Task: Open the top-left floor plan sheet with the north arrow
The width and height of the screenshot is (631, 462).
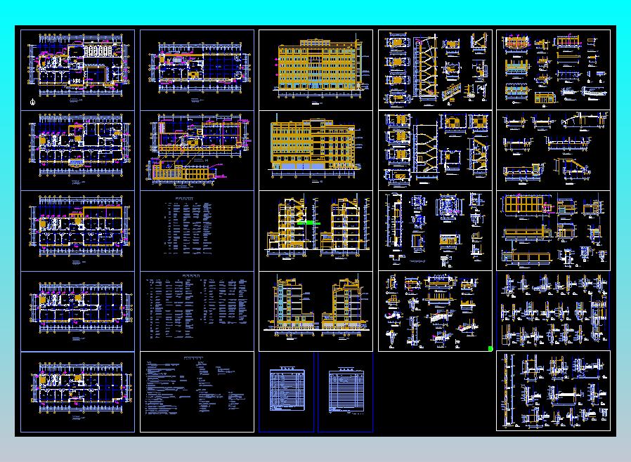Action: 78,70
